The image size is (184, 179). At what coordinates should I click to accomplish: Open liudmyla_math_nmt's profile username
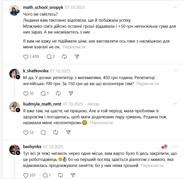(42, 104)
